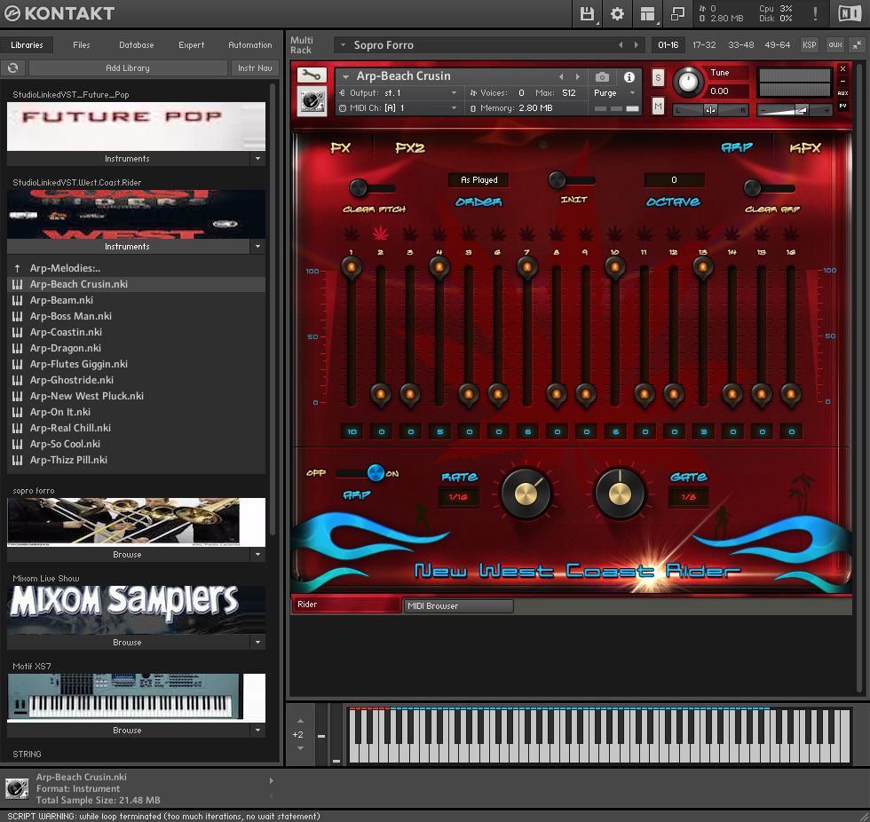Select rack page 17-32
870x822 pixels.
click(704, 45)
